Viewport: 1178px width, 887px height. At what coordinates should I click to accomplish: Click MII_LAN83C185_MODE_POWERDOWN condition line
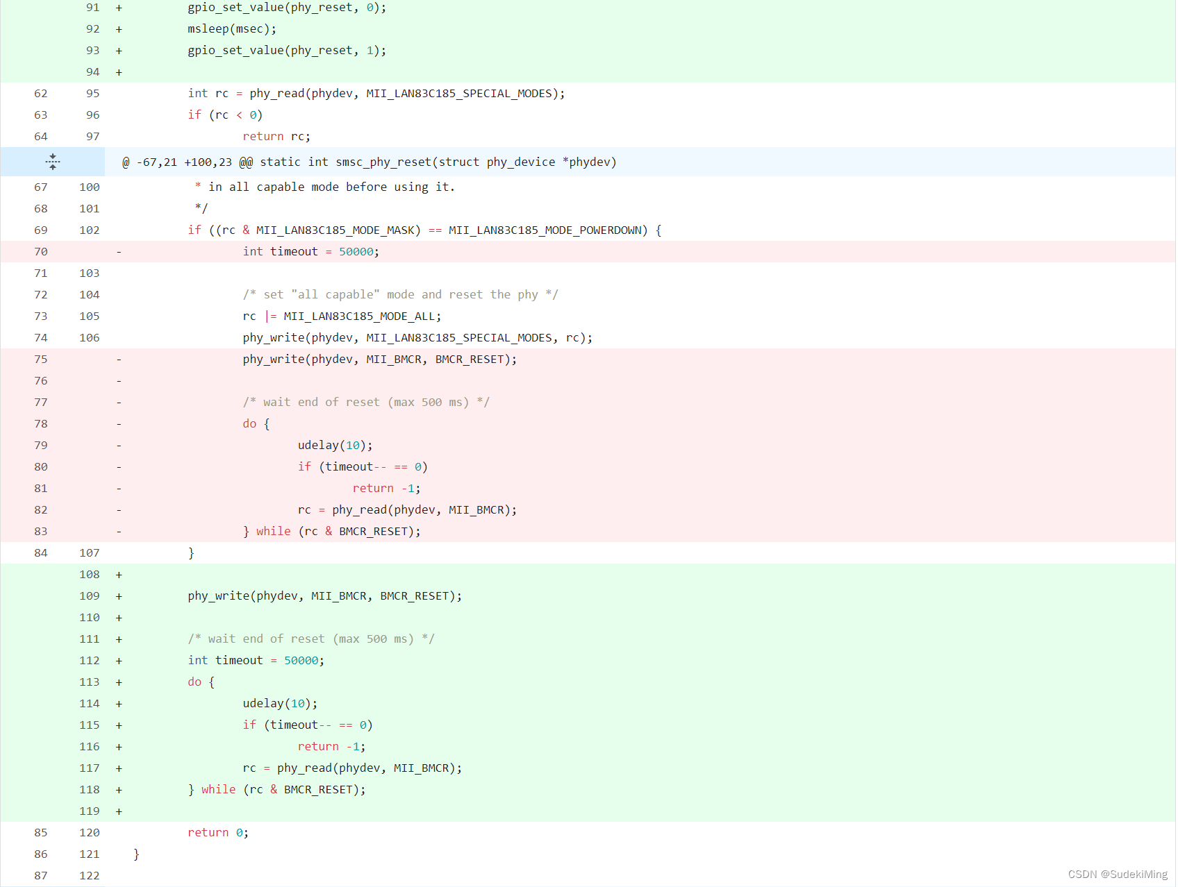tap(424, 230)
